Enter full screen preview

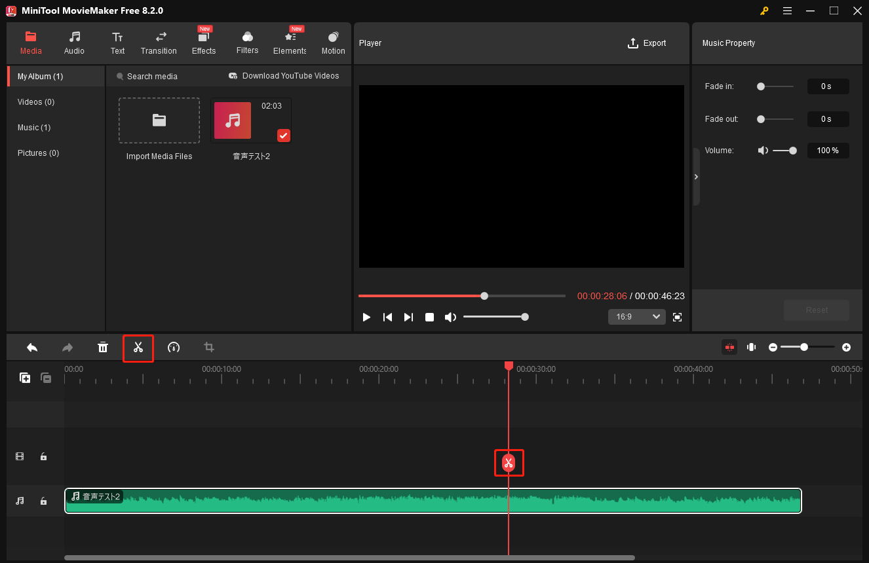[678, 317]
